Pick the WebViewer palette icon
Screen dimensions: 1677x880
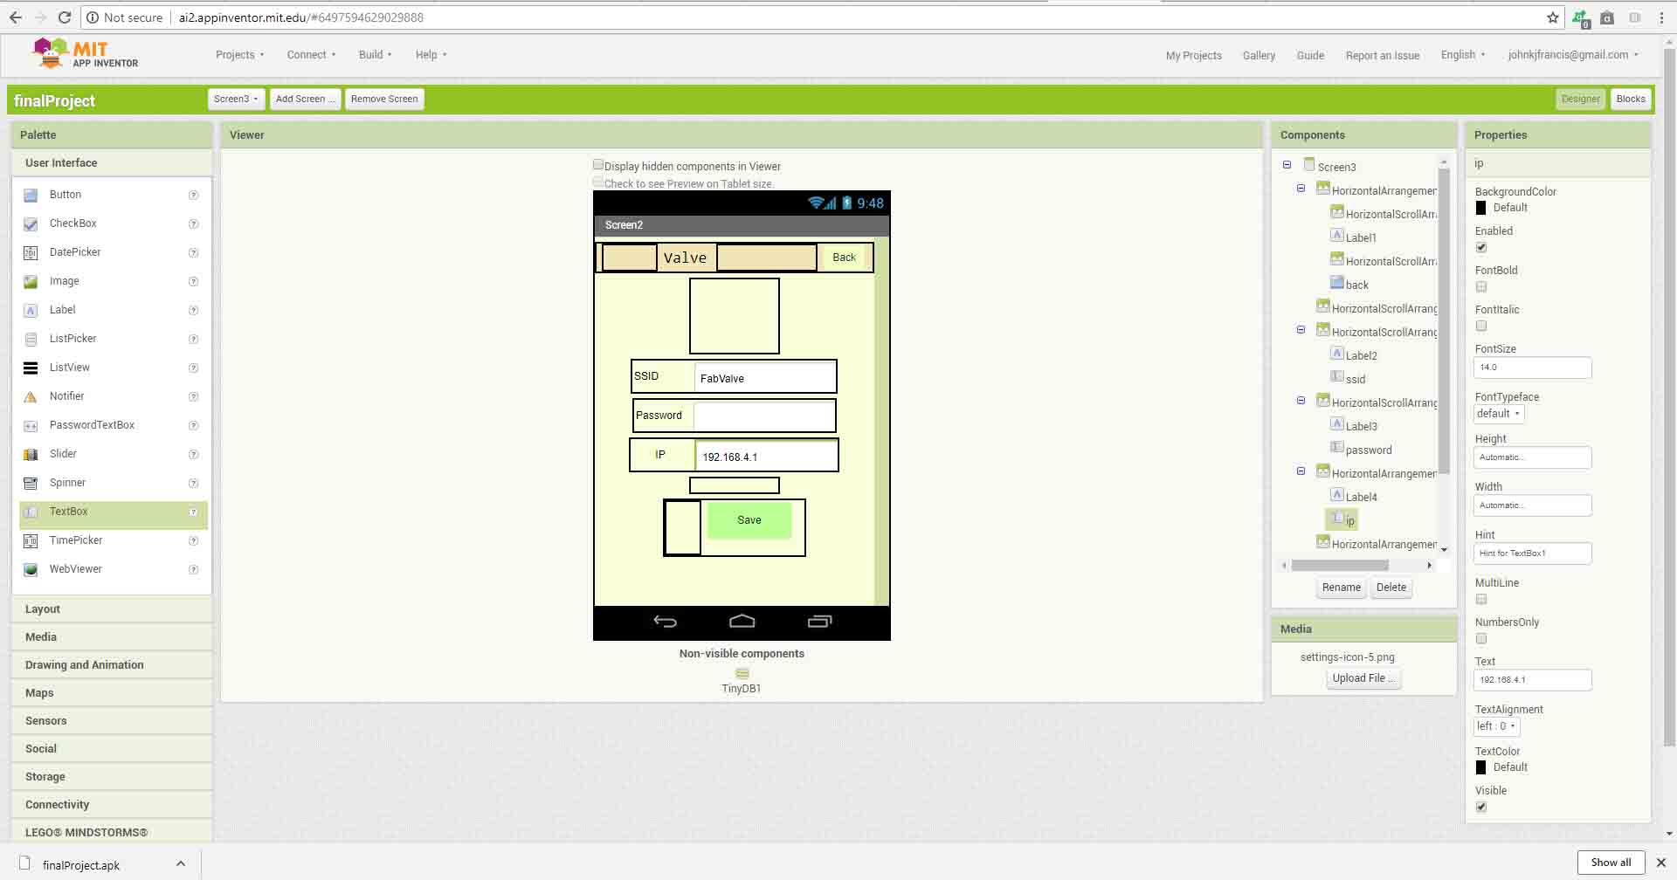[31, 569]
